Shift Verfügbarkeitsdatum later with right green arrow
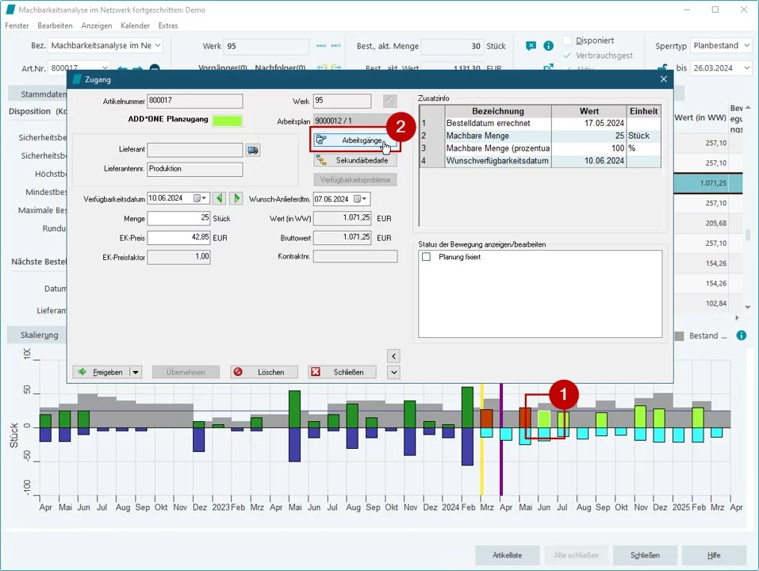This screenshot has width=759, height=571. (236, 198)
